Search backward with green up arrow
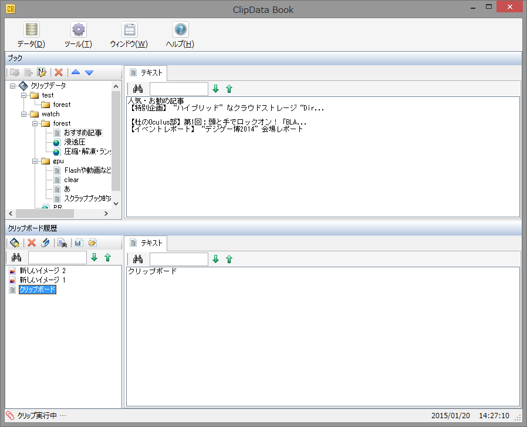The width and height of the screenshot is (527, 427). [228, 88]
